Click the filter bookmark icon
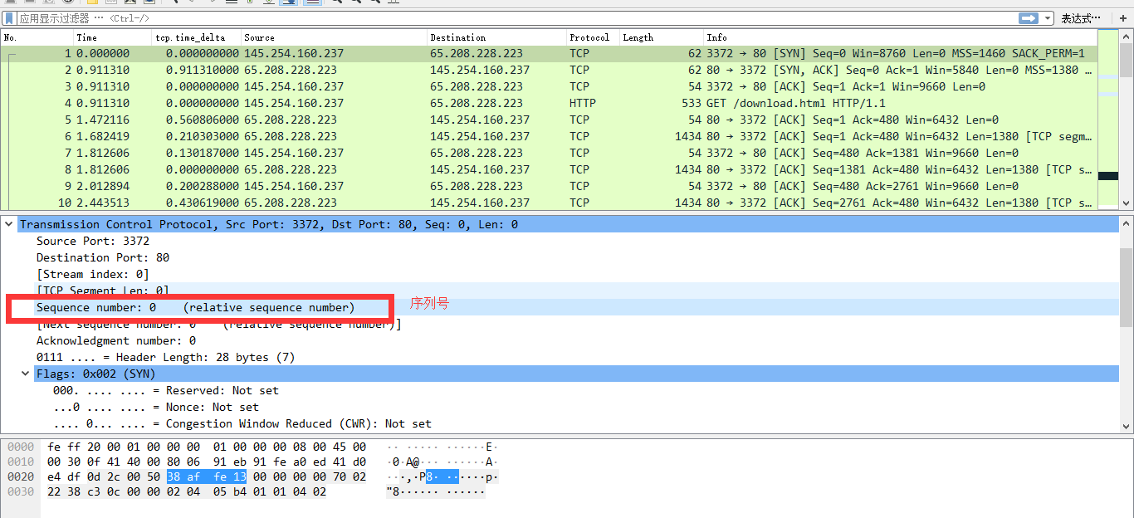The width and height of the screenshot is (1134, 518). [8, 17]
